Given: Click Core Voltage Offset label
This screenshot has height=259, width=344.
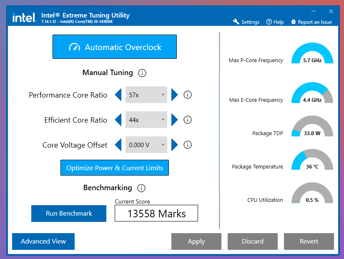Looking at the screenshot, I should (75, 145).
